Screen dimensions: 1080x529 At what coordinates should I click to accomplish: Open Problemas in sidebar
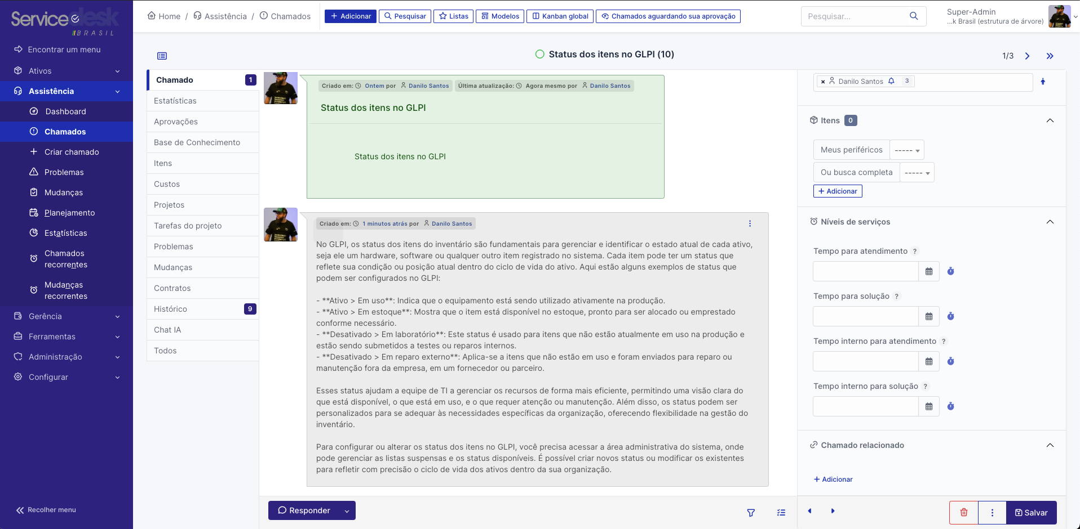click(66, 172)
